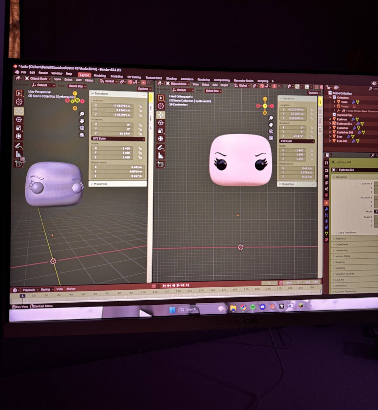Screen dimensions: 378x410
Task: Open the Annotate tool
Action: [x=19, y=146]
